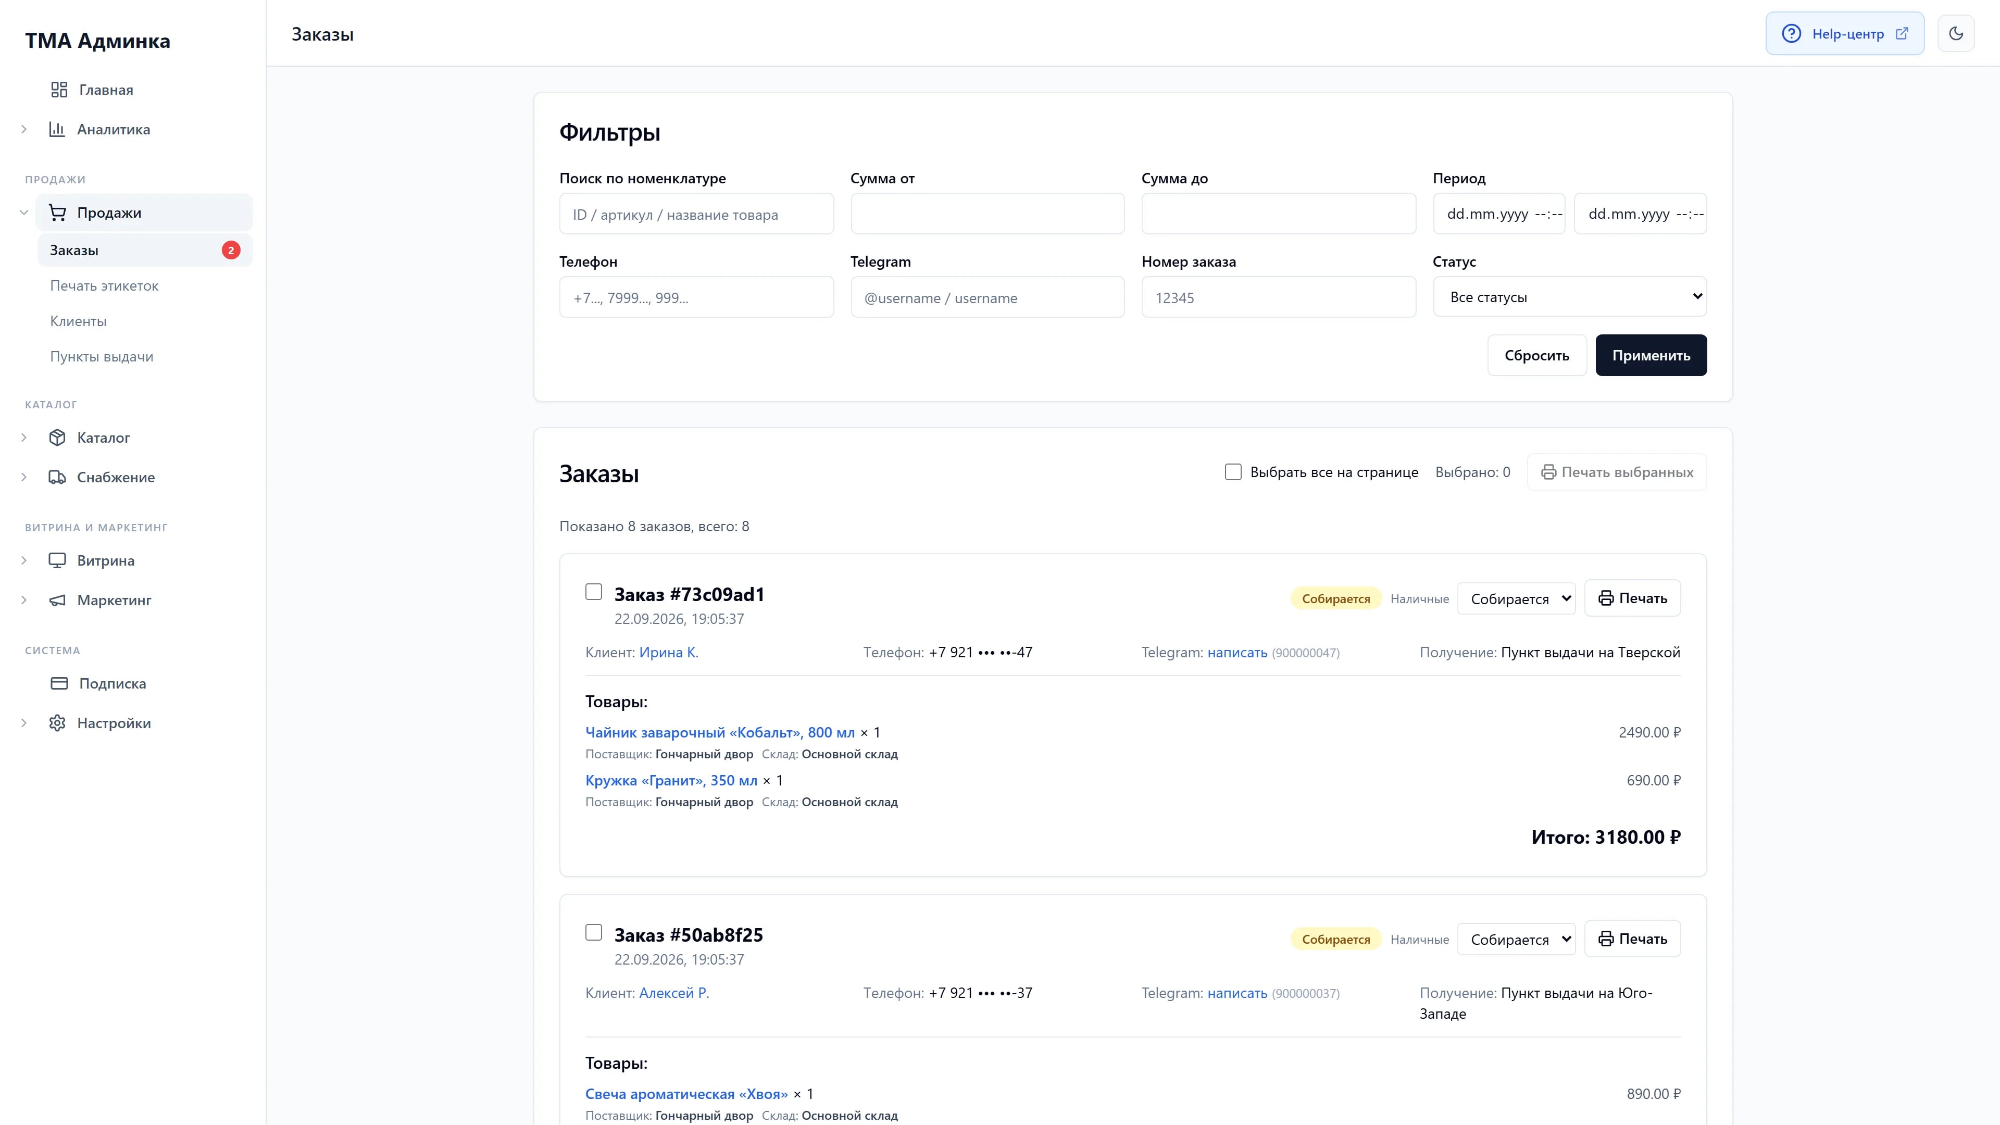Viewport: 2000px width, 1125px height.
Task: Click the Маркетинг megaphone icon
Action: (x=57, y=600)
